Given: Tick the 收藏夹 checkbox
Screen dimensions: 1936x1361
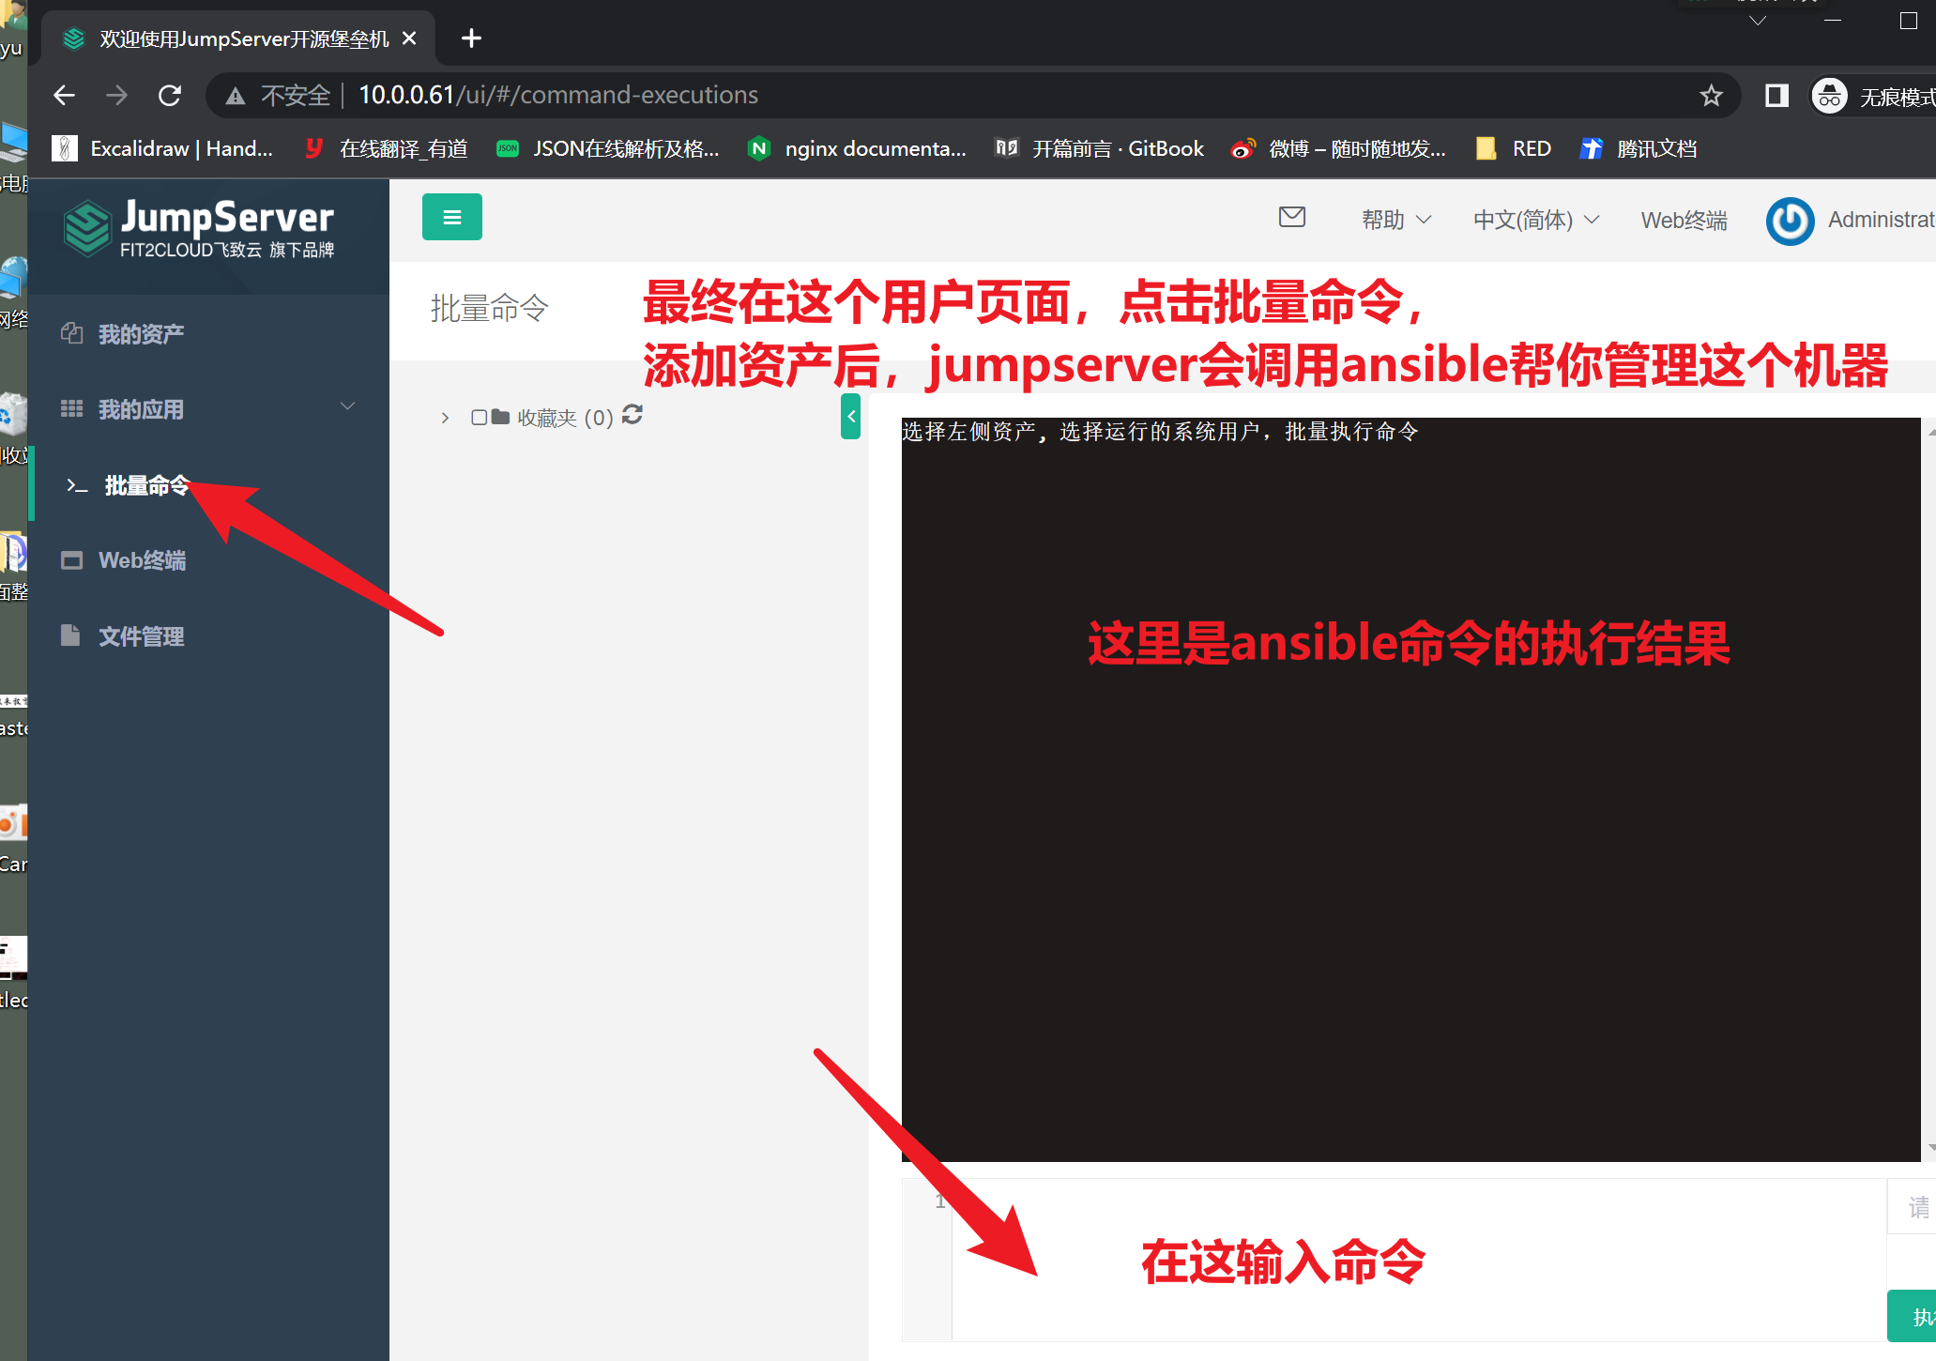Looking at the screenshot, I should click(x=479, y=417).
